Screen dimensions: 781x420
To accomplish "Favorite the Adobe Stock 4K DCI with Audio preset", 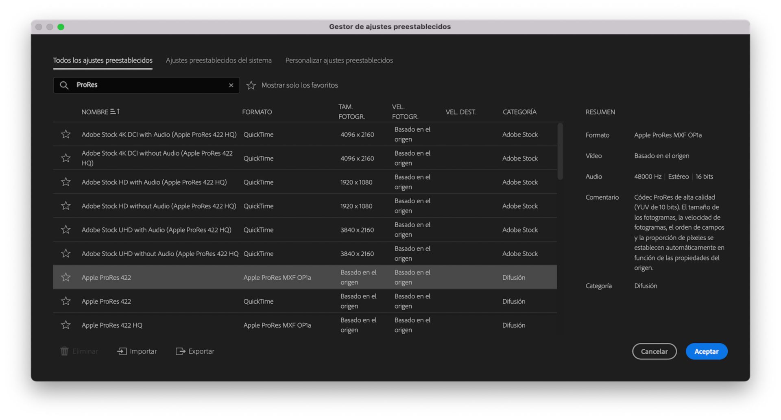I will [x=65, y=134].
